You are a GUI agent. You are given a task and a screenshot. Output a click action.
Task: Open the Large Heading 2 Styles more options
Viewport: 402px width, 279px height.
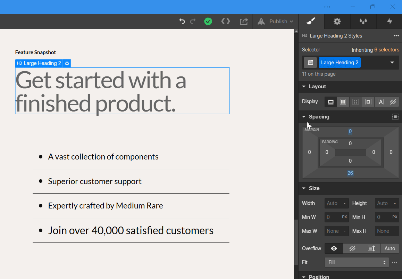(396, 36)
